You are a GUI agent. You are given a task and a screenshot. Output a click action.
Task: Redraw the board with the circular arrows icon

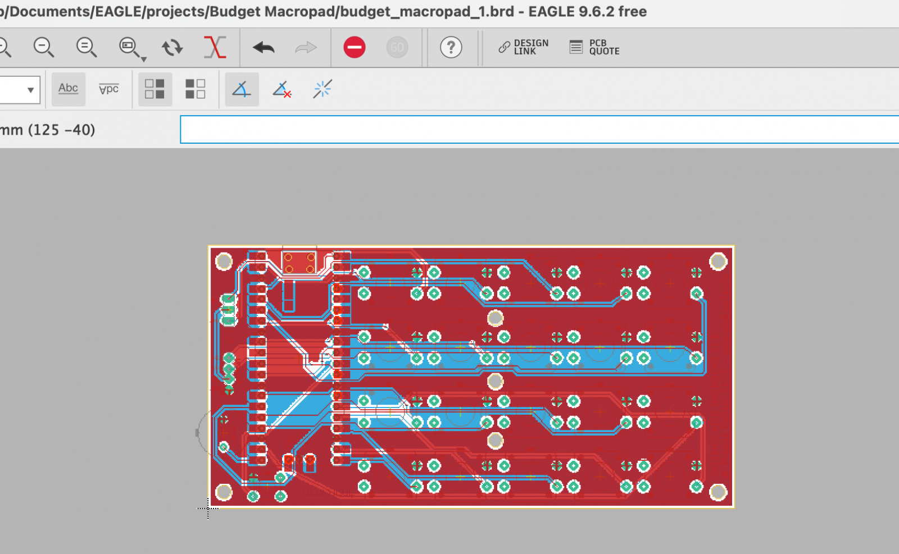tap(172, 47)
